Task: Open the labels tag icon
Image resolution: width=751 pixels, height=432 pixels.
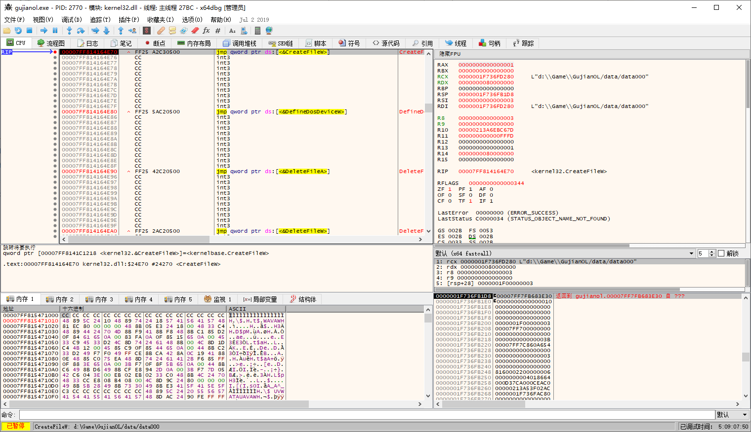Action: pos(184,31)
